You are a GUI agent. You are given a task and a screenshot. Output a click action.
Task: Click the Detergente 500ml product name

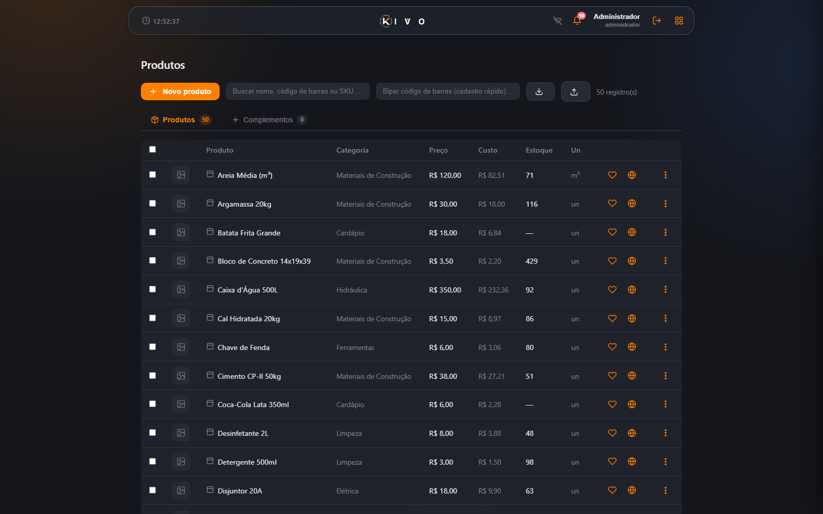click(x=247, y=462)
